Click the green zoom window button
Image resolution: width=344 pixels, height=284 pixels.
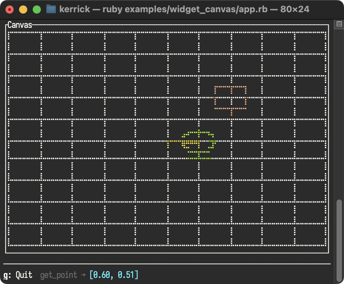37,10
